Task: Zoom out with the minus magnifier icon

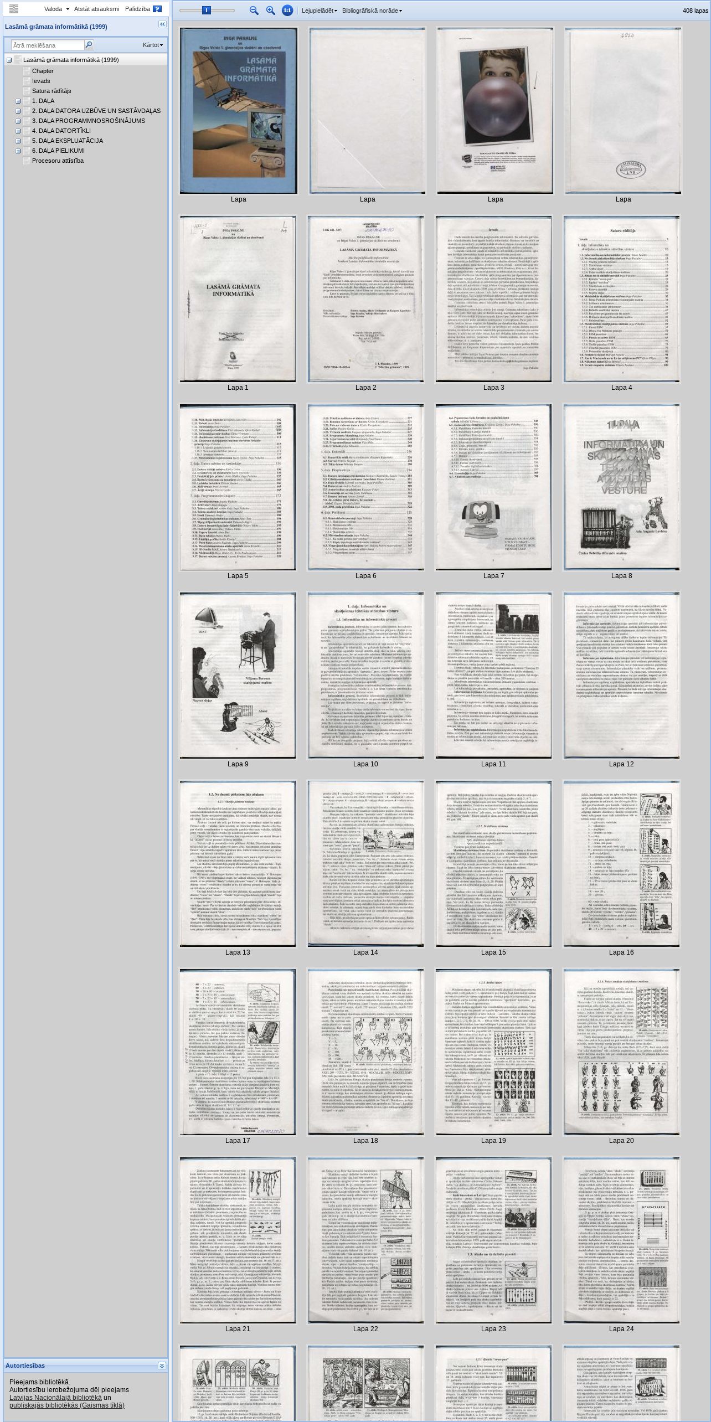Action: tap(254, 10)
